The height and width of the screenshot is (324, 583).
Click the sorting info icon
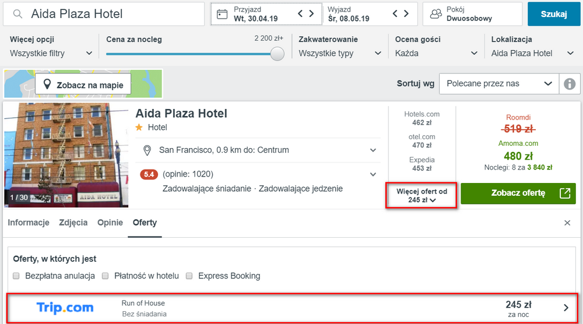(x=570, y=83)
